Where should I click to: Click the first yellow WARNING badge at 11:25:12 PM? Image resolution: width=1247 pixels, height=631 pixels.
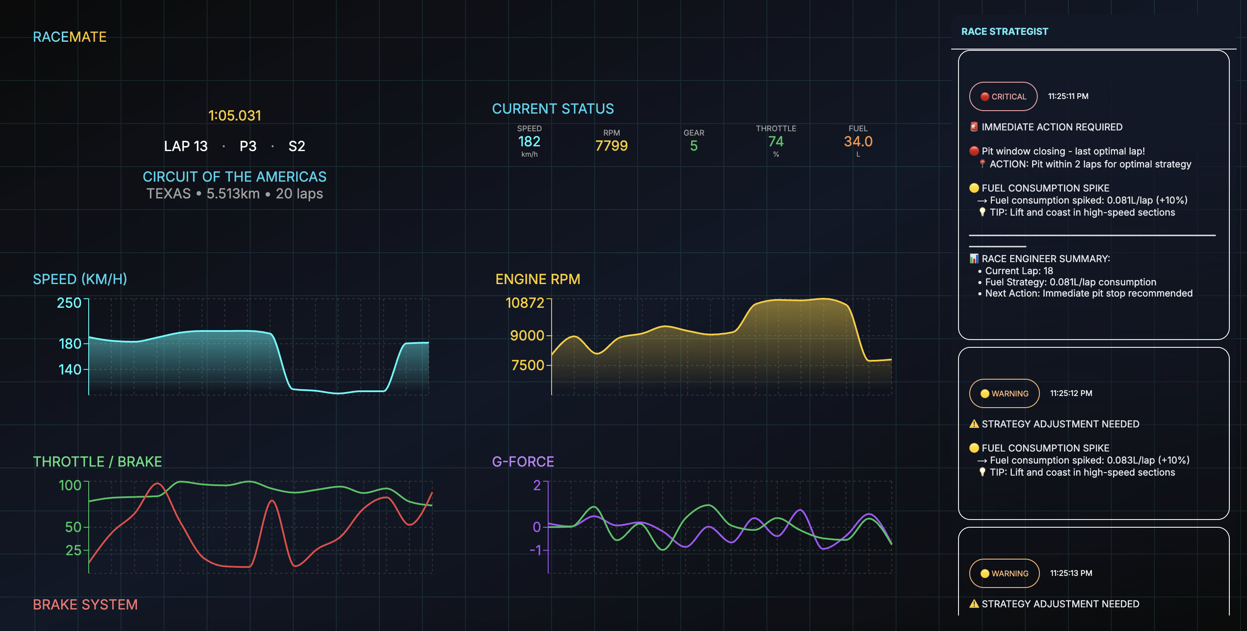coord(1004,393)
